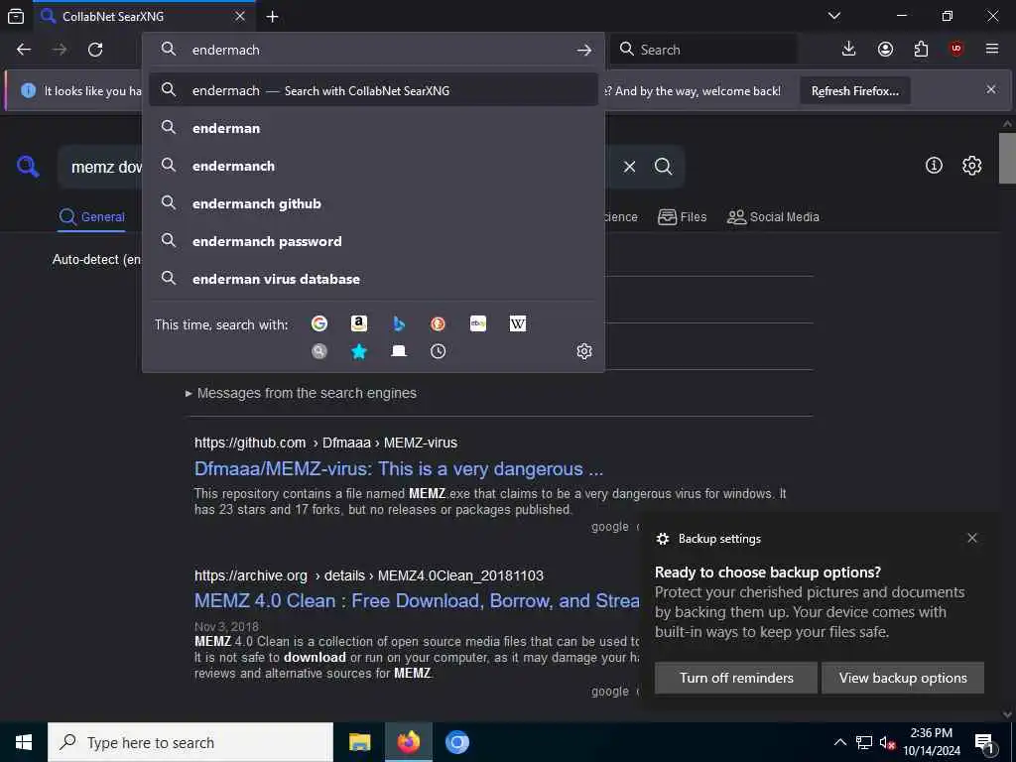Click View backup options button
Screen dimensions: 1016x762
click(x=903, y=678)
